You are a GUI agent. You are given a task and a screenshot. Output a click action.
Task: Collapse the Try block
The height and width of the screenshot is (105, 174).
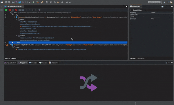12,15
